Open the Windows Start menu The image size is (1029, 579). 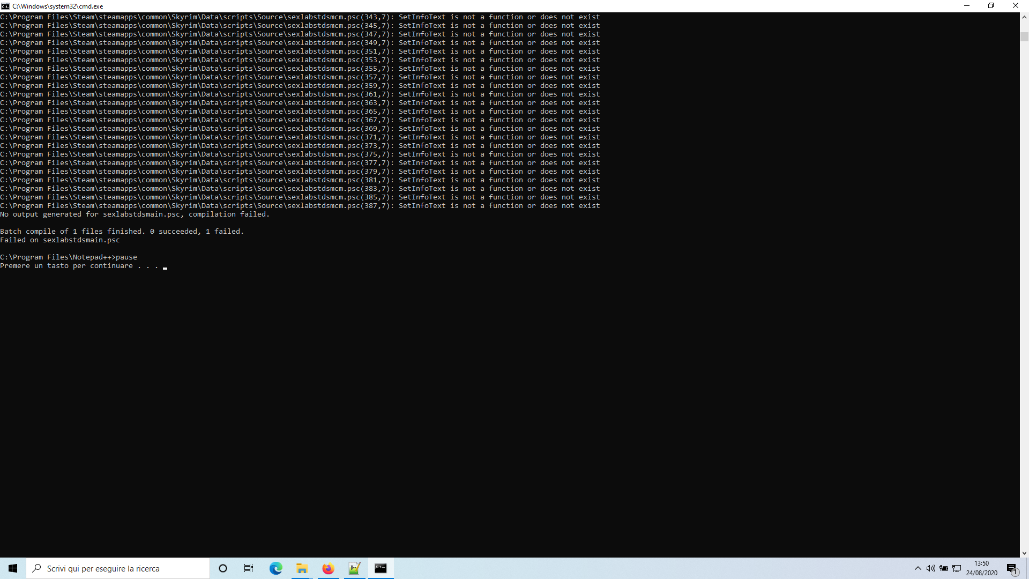(13, 568)
